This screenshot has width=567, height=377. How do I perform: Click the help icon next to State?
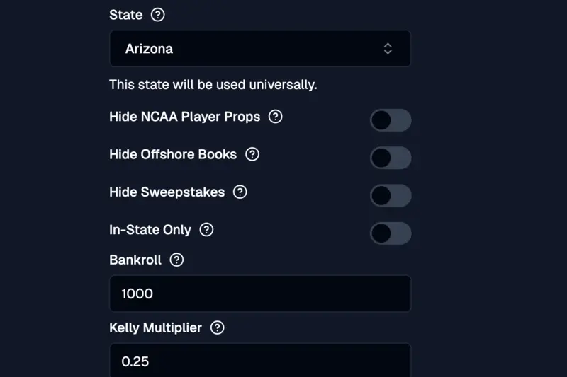(x=158, y=15)
